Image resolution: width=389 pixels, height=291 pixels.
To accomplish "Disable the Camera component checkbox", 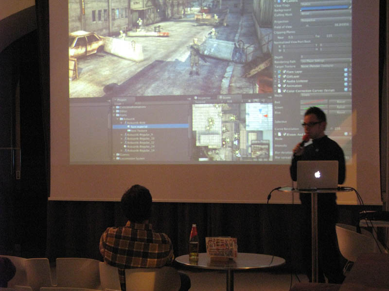I will click(x=284, y=1).
